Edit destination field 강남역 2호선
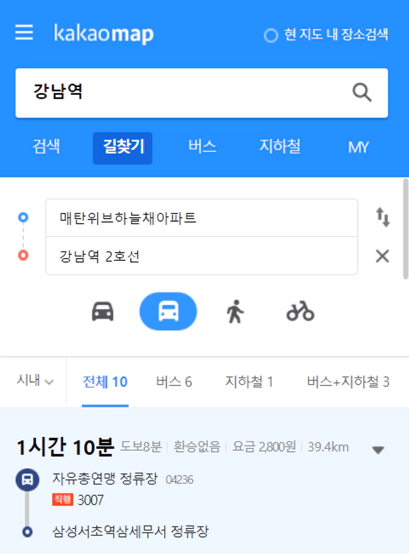This screenshot has height=554, width=409. pos(202,256)
